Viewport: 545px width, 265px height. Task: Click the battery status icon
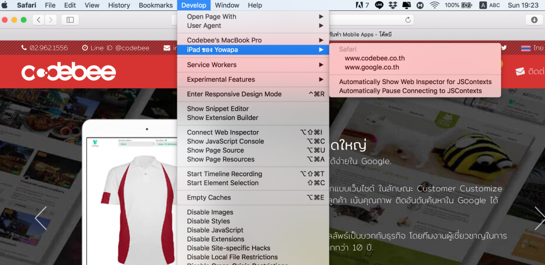[467, 5]
